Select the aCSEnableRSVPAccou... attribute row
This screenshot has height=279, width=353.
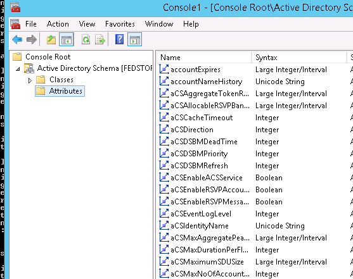tap(210, 190)
